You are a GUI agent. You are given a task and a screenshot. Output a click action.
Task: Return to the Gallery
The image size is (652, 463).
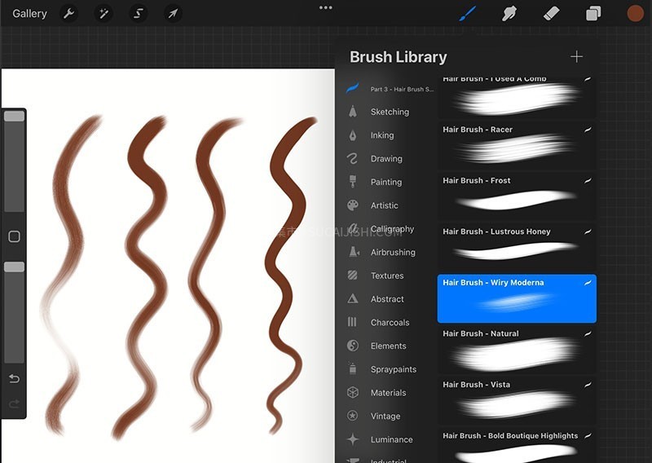tap(29, 14)
